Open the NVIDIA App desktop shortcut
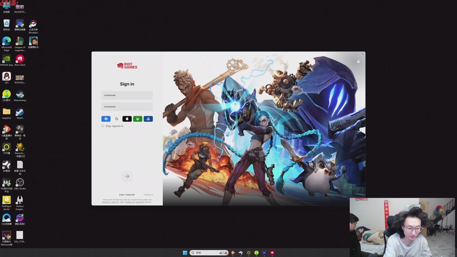Viewport: 457px width, 257px height. (x=6, y=61)
